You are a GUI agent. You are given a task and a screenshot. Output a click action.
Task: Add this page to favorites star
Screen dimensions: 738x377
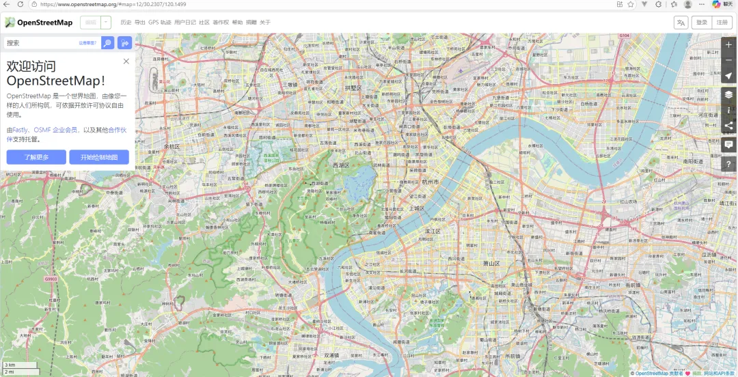631,4
